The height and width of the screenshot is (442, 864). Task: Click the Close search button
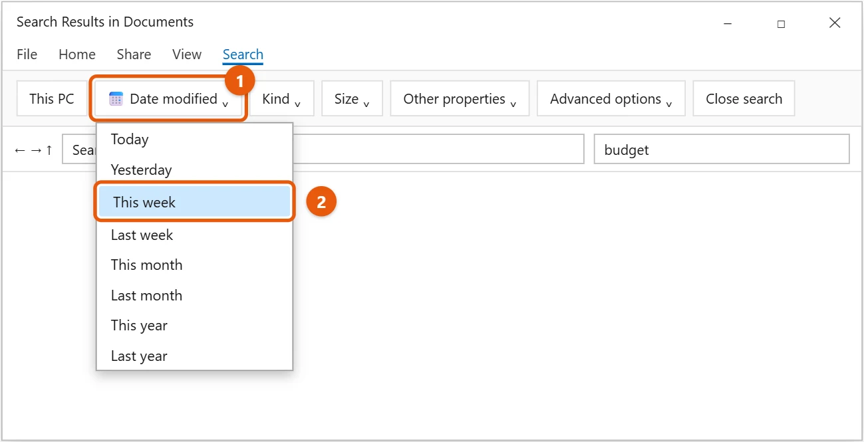click(x=744, y=99)
